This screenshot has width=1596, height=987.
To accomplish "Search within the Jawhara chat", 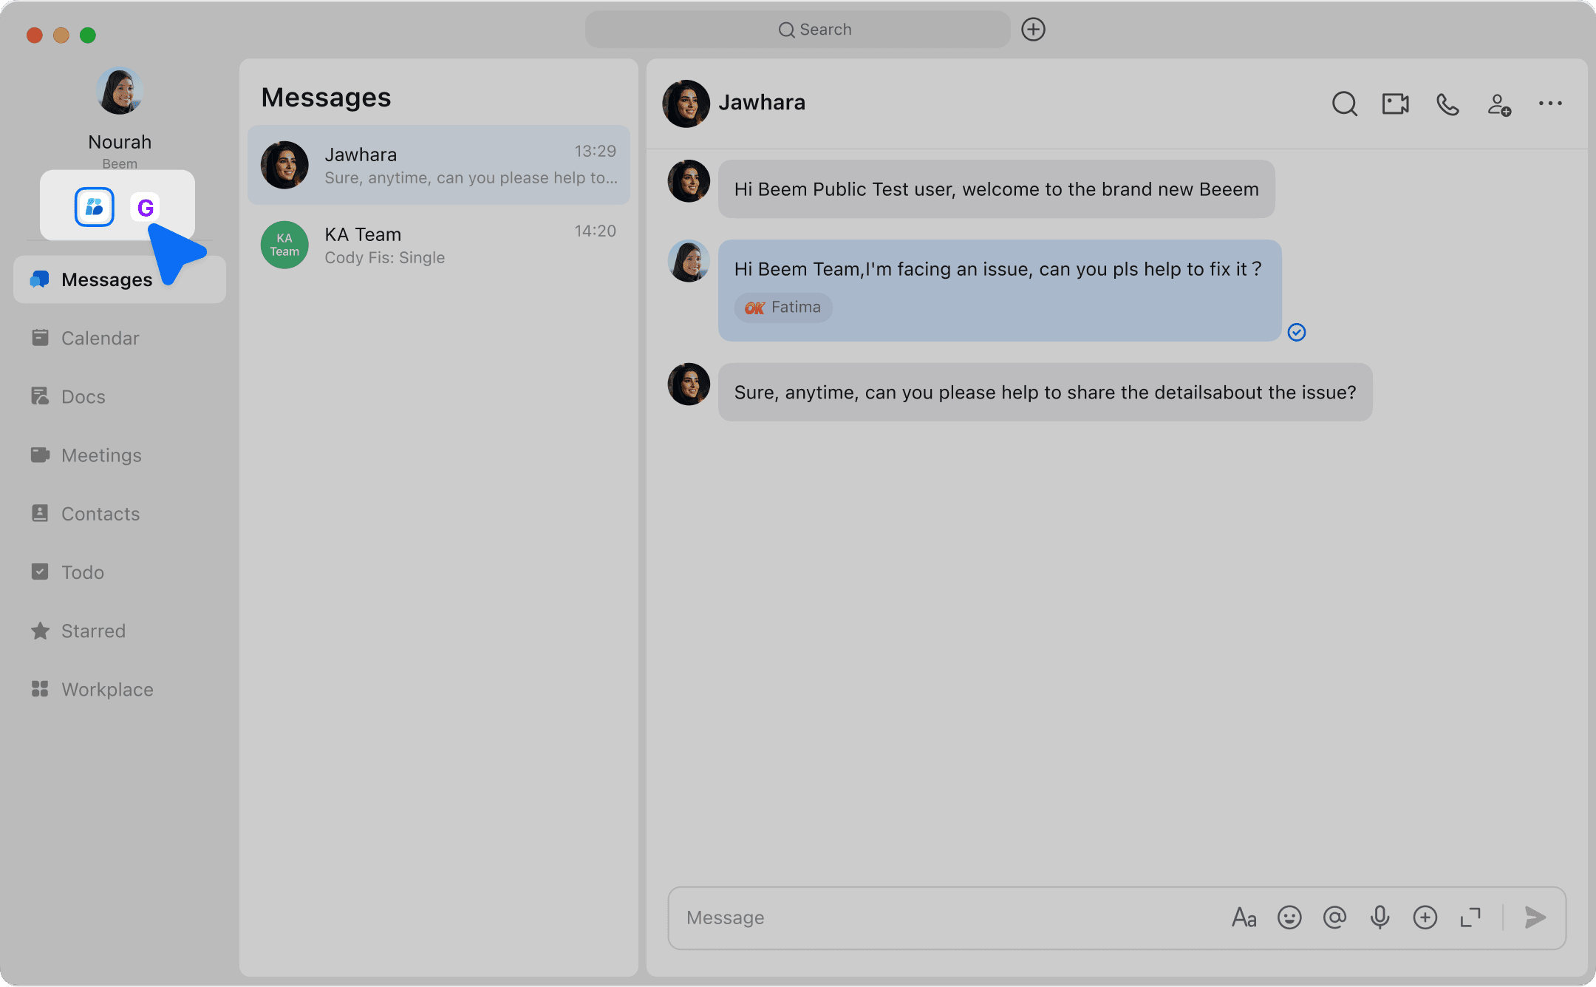I will click(x=1344, y=104).
